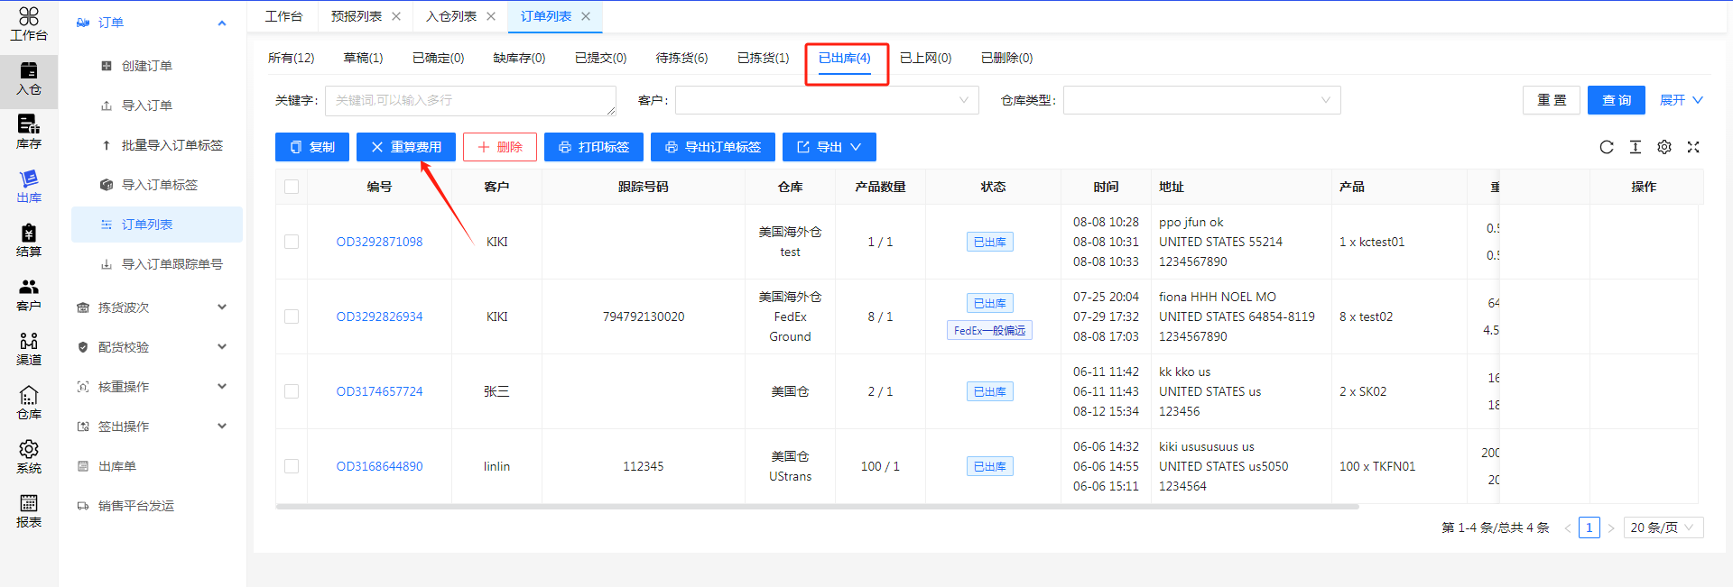The height and width of the screenshot is (587, 1733).
Task: Click the refresh icon above the table
Action: 1606,147
